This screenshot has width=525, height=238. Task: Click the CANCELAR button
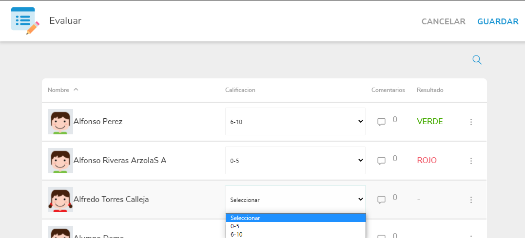click(443, 21)
